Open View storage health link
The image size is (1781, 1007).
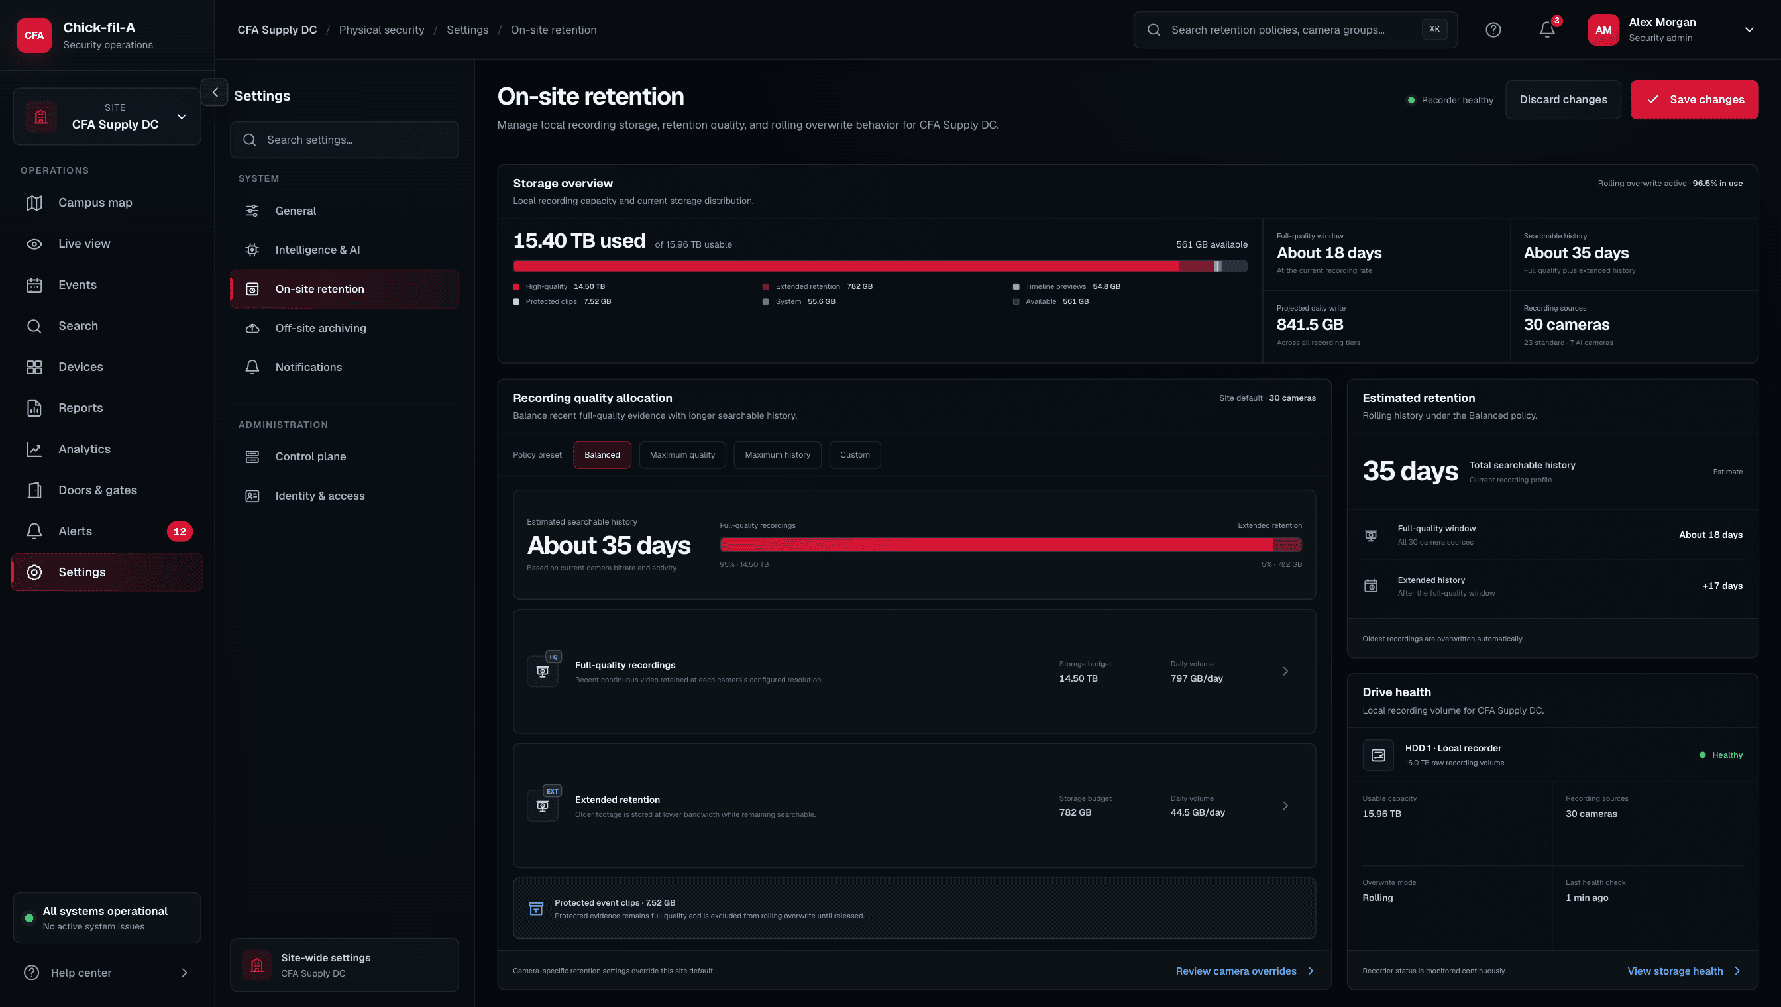click(x=1684, y=971)
